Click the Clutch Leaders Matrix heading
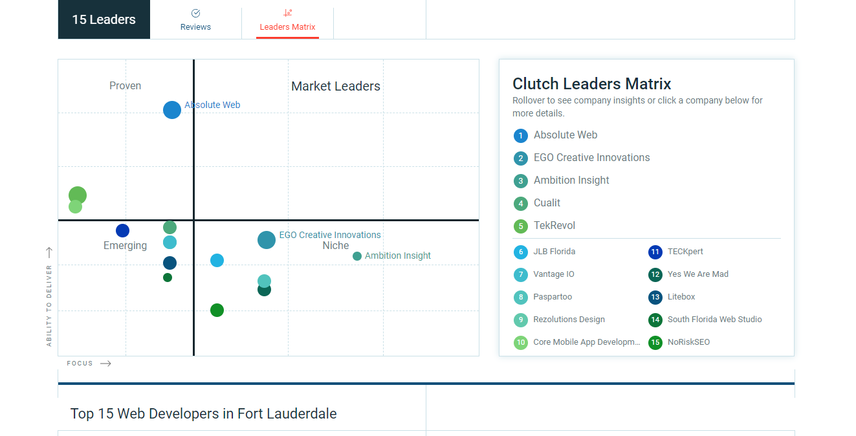This screenshot has height=436, width=856. pyautogui.click(x=592, y=84)
